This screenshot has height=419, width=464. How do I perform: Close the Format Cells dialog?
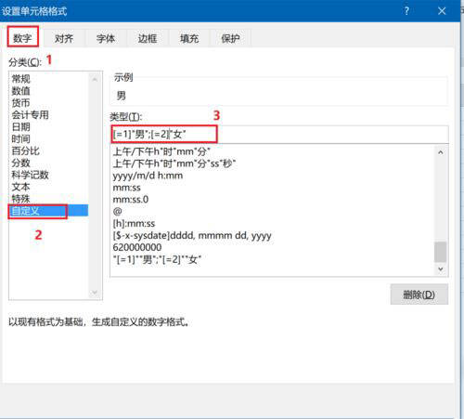coord(442,11)
